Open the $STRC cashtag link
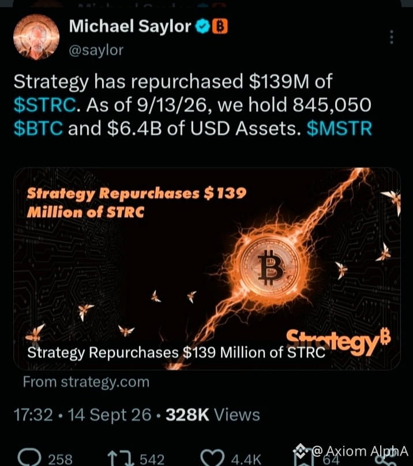 (x=45, y=105)
